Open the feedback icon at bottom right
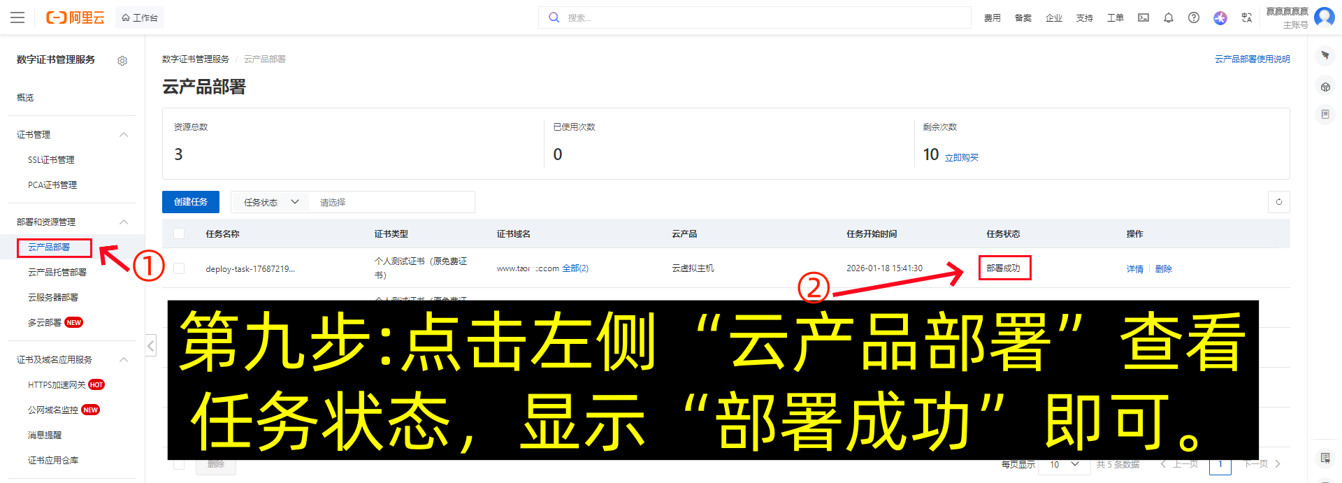 1325,458
